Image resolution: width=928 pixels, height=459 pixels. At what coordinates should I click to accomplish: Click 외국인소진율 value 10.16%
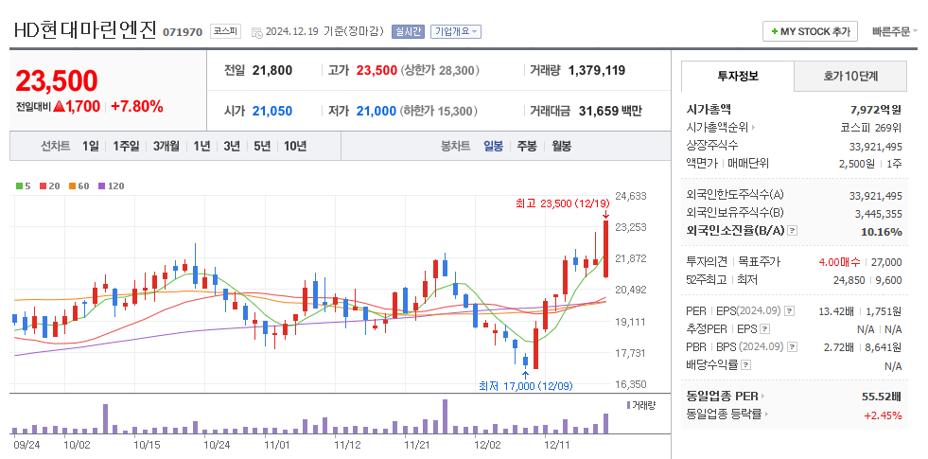click(x=882, y=232)
